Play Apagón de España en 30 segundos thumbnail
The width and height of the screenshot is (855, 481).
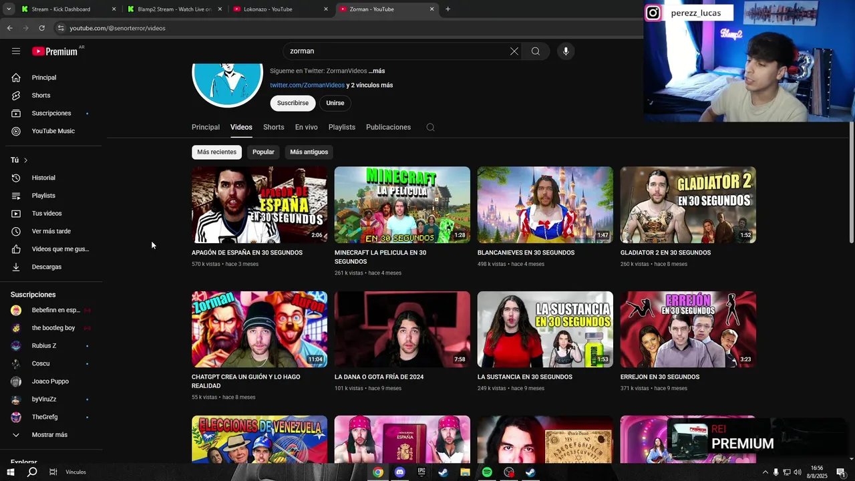[x=259, y=204]
